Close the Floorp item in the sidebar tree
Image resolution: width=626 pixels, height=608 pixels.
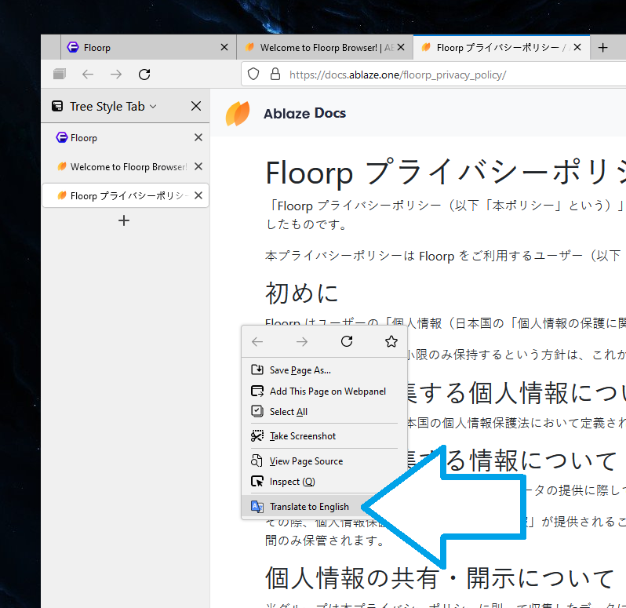click(x=198, y=137)
